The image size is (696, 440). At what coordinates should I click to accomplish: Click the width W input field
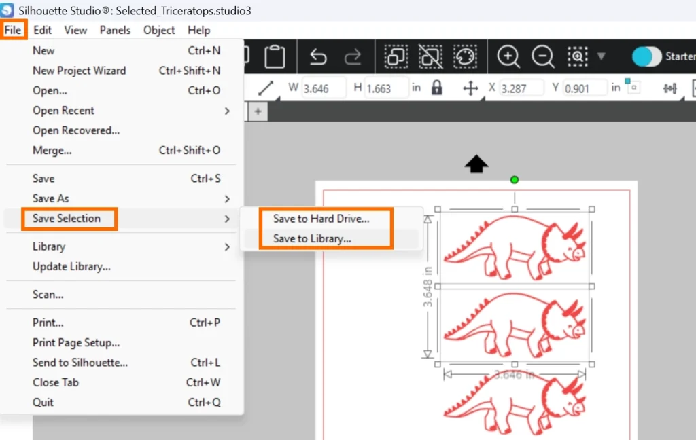coord(324,88)
